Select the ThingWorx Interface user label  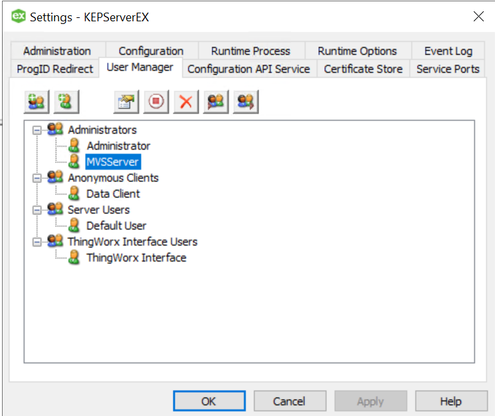point(136,258)
